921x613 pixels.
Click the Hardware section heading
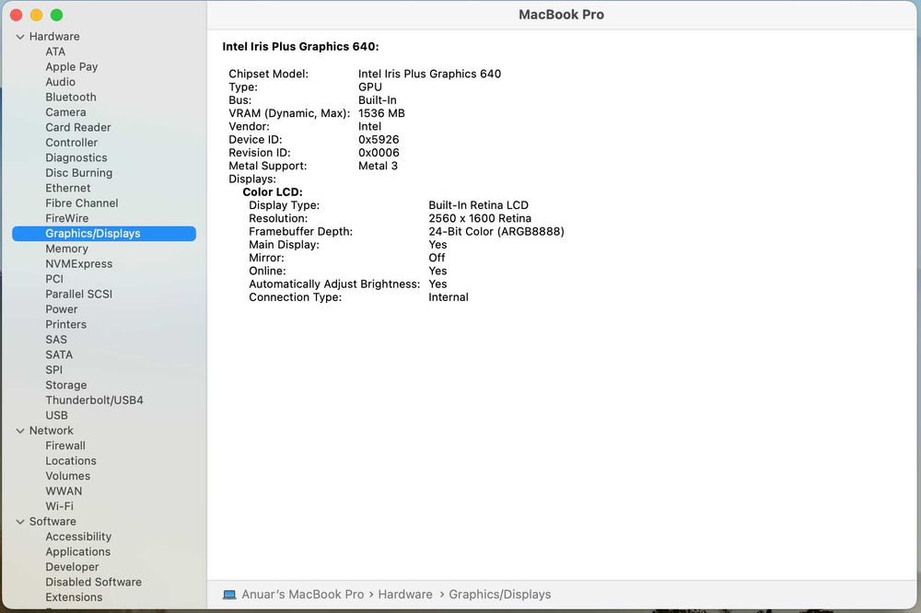[x=54, y=37]
